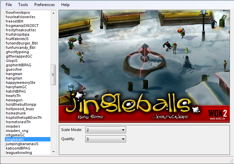Open the Preferences menu

pyautogui.click(x=44, y=5)
